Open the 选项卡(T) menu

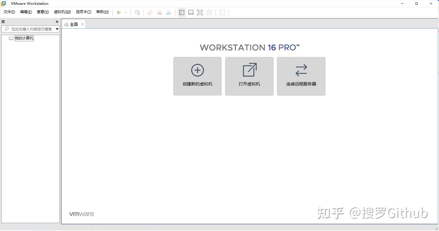(84, 12)
